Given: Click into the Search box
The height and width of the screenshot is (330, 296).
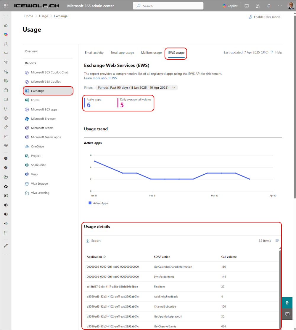Looking at the screenshot, I should 168,6.
